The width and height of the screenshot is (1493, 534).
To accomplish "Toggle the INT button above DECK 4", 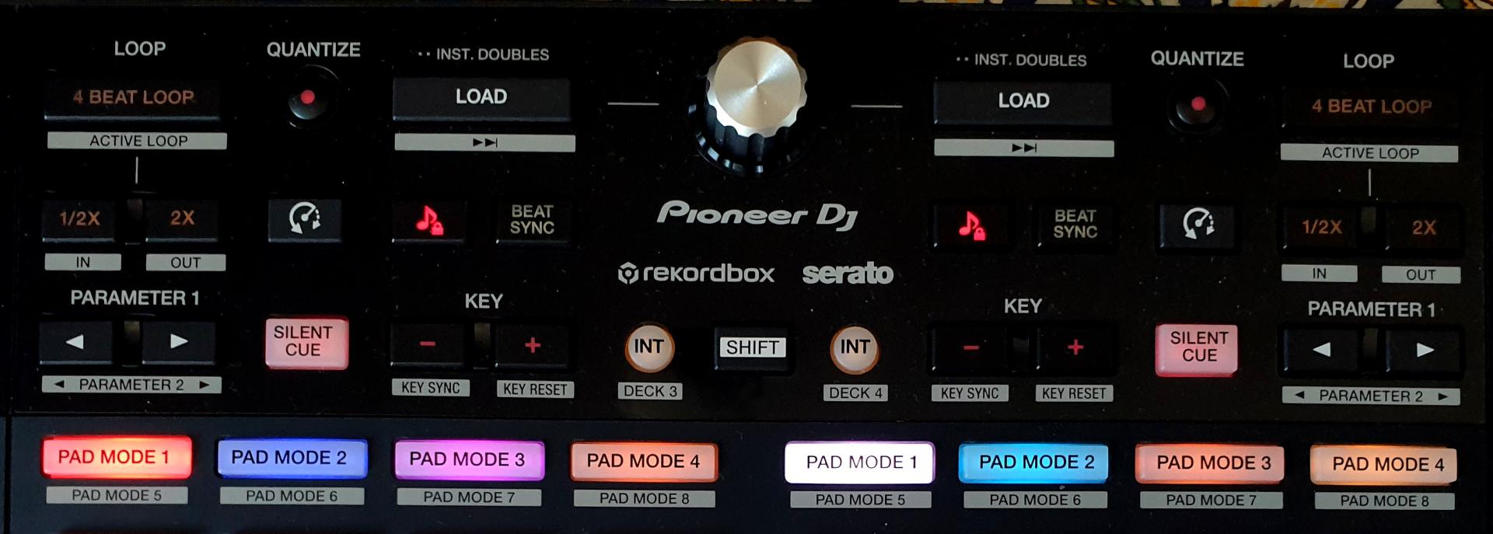I will [855, 348].
